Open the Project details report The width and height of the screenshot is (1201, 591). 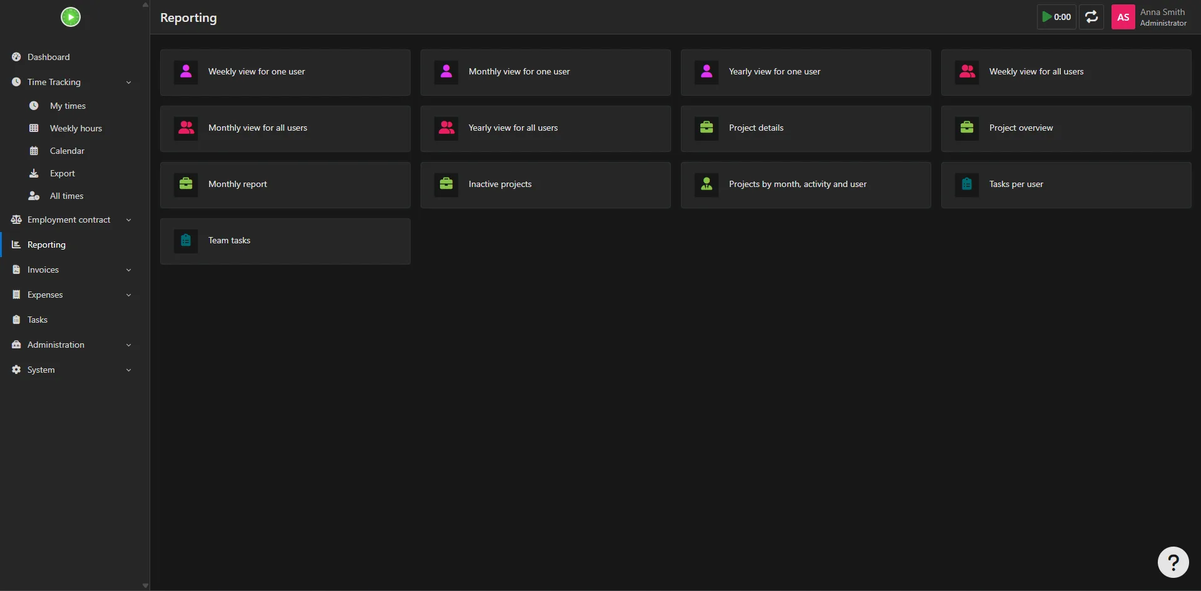point(806,129)
